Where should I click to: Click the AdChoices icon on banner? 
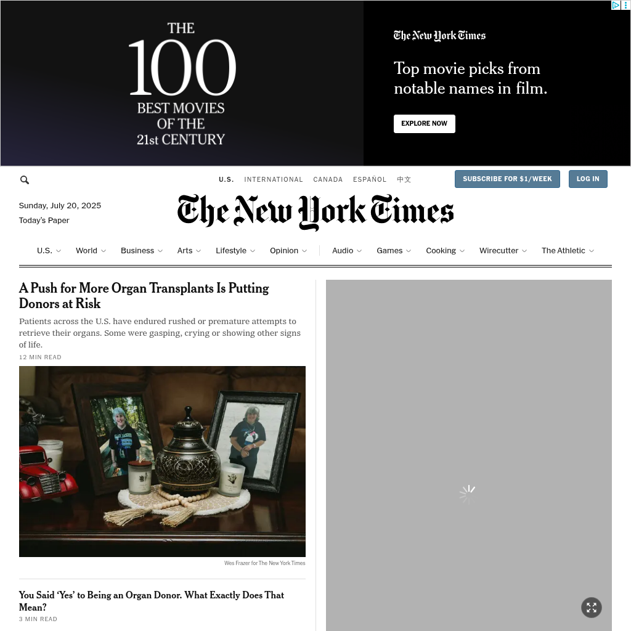[616, 5]
